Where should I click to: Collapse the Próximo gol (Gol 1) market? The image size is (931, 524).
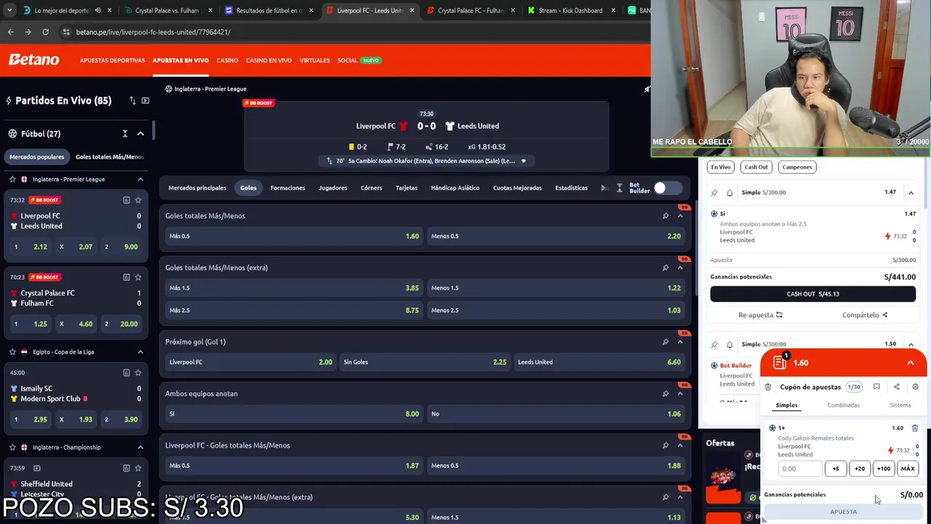click(x=680, y=342)
